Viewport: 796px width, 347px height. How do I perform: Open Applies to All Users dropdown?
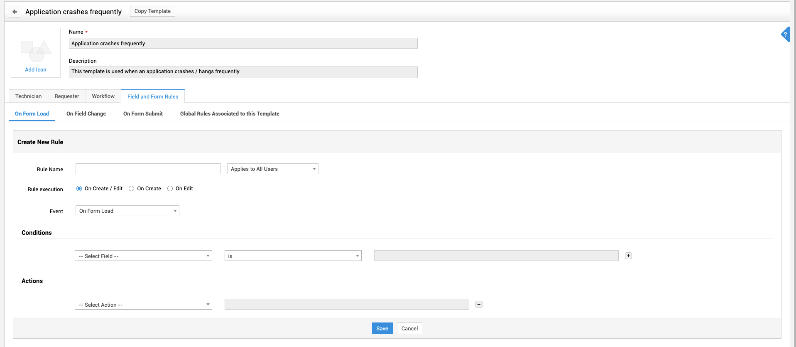273,169
